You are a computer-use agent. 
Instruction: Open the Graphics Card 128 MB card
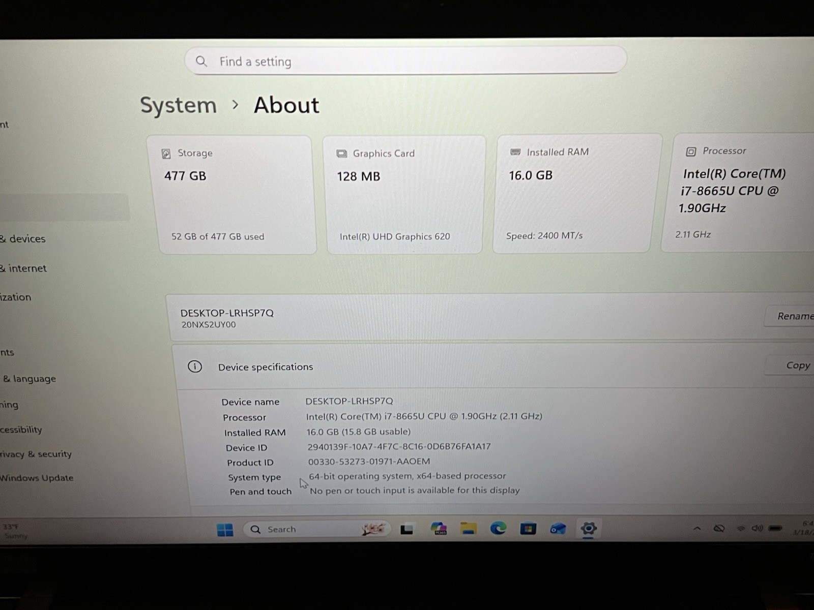[x=404, y=195]
